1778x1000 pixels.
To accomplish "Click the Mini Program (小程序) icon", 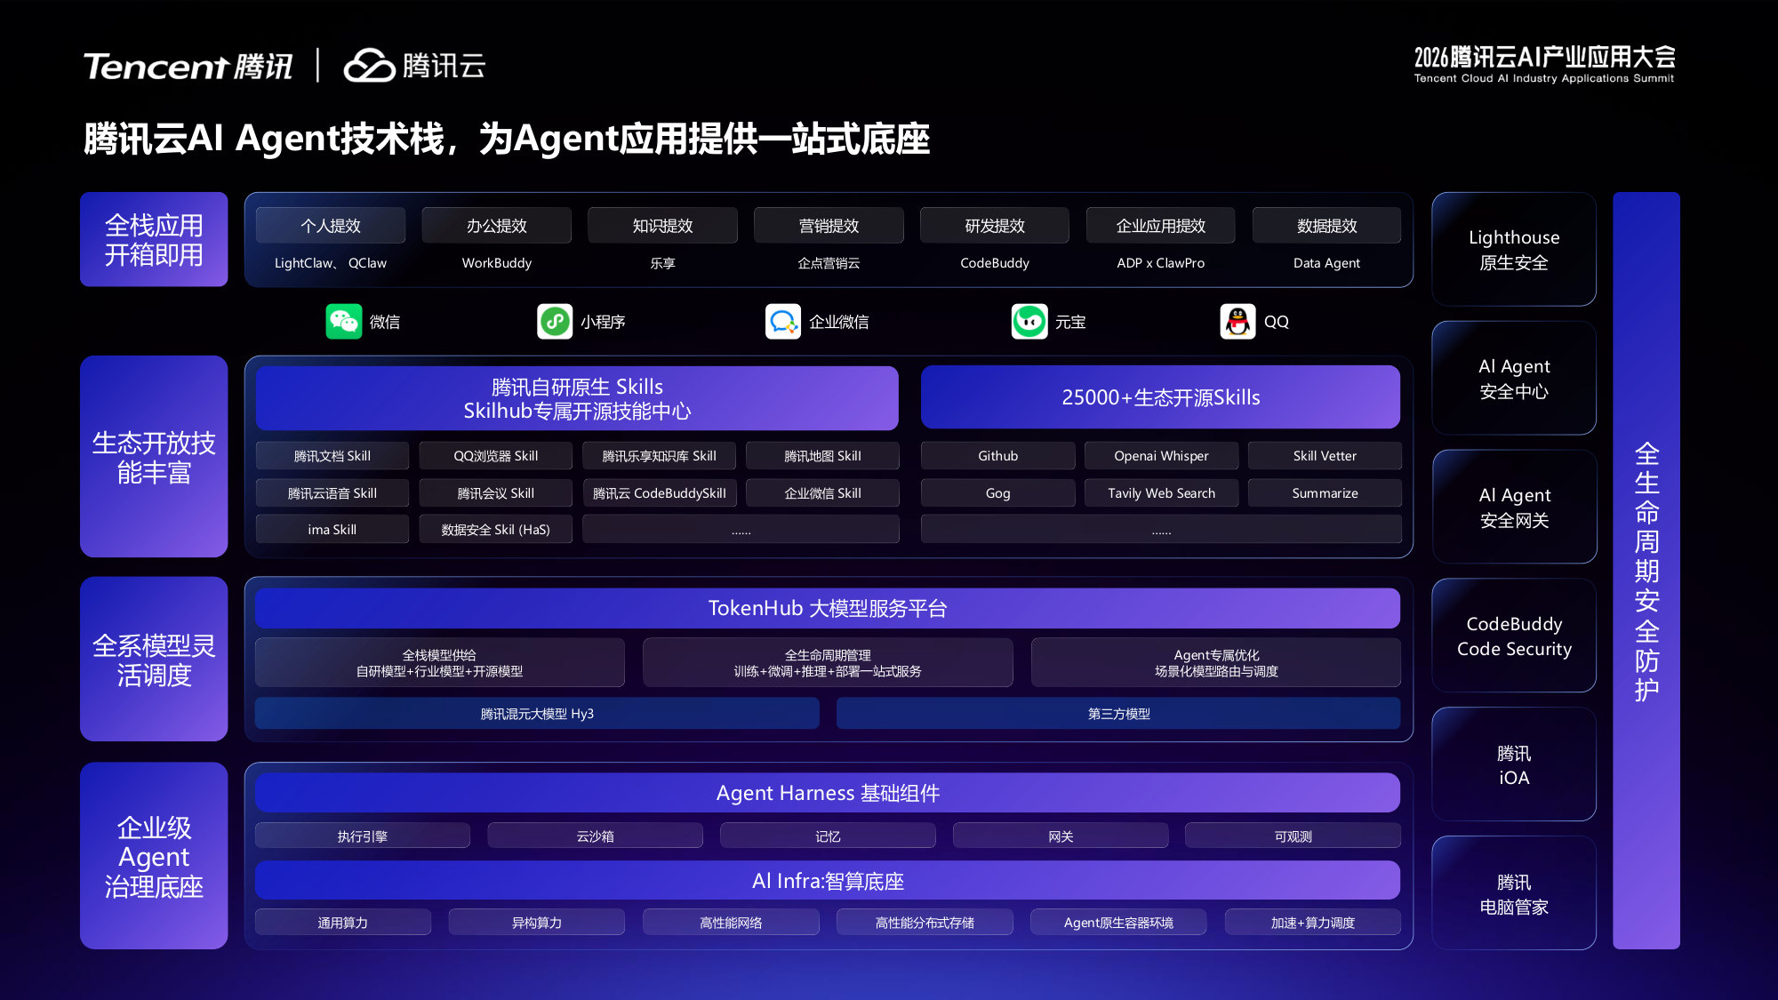I will [555, 322].
